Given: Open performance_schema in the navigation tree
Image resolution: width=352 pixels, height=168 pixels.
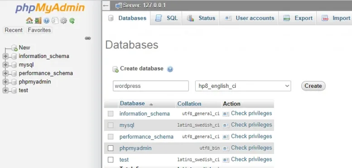Looking at the screenshot, I should (46, 73).
